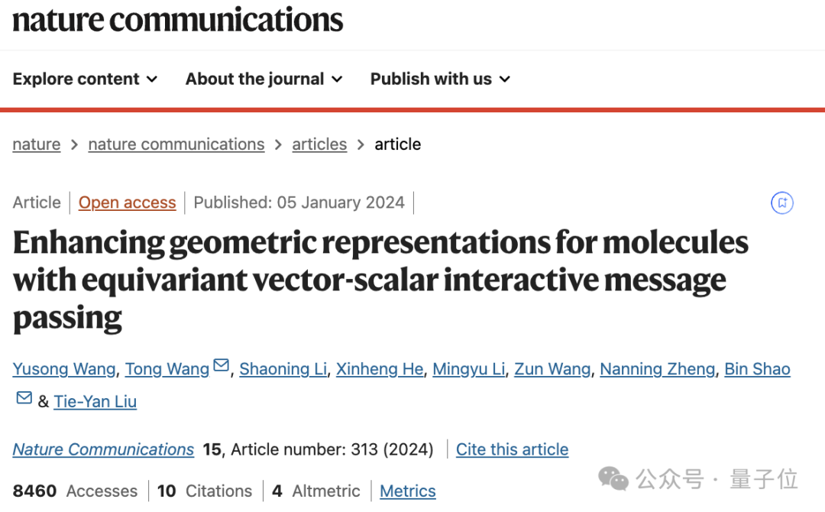View author Yusong Wang
The height and width of the screenshot is (512, 825).
[x=64, y=369]
